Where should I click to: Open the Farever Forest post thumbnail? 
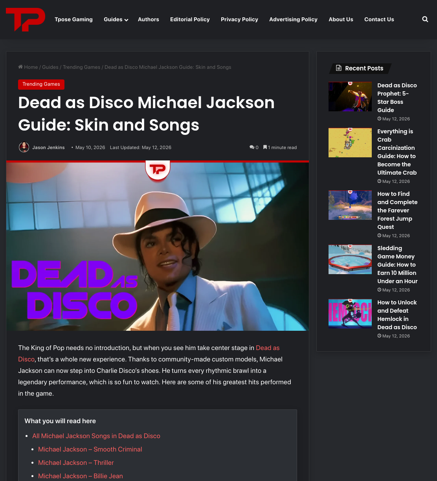pos(350,205)
